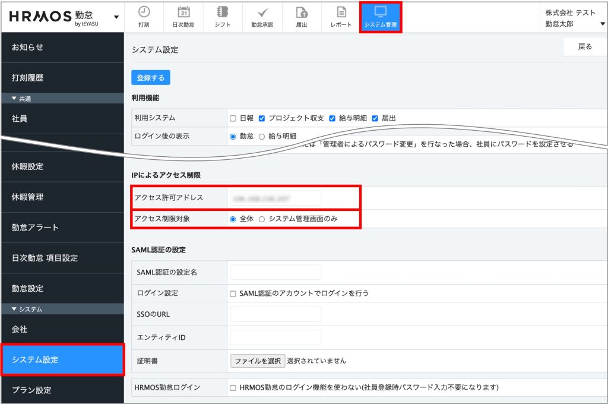Uncheck the プロジェクト収支 checkbox
The image size is (608, 404).
coord(262,118)
